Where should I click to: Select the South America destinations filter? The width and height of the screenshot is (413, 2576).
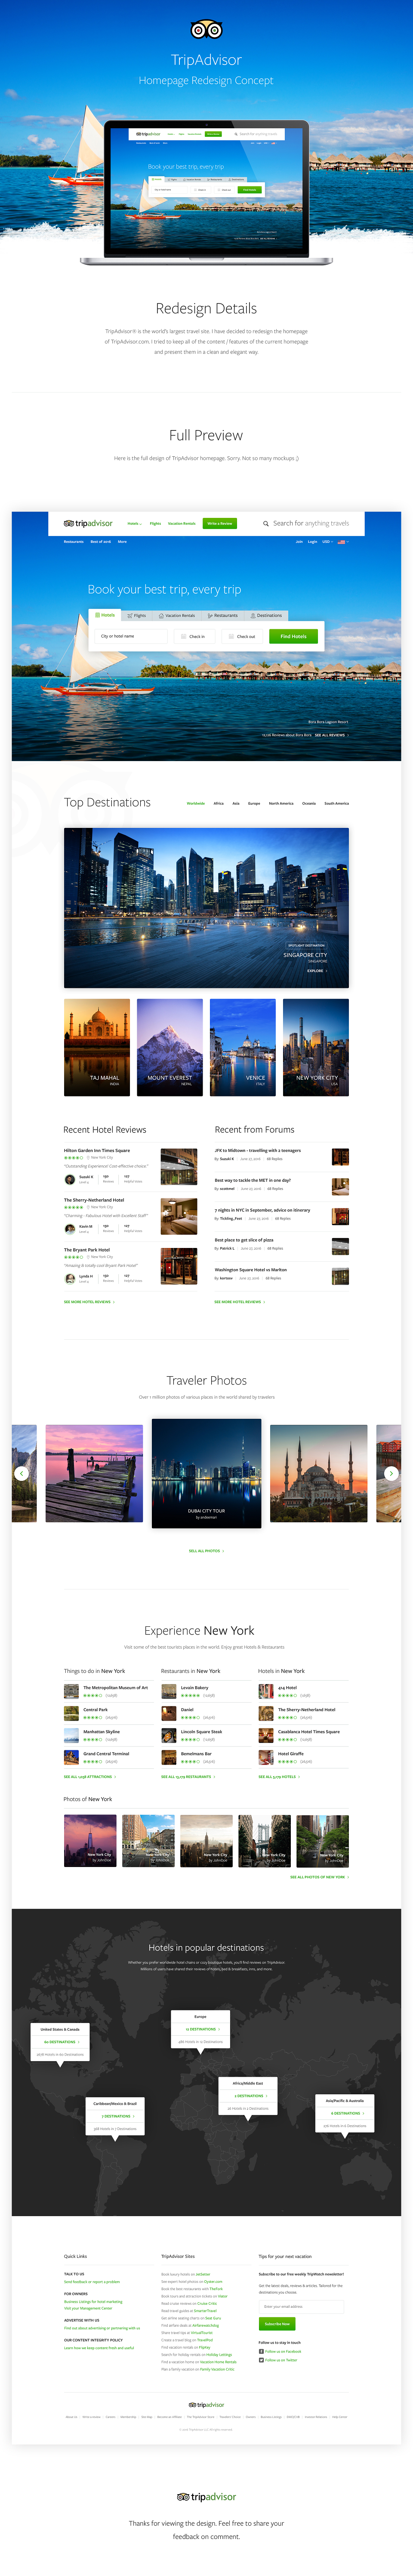(336, 803)
